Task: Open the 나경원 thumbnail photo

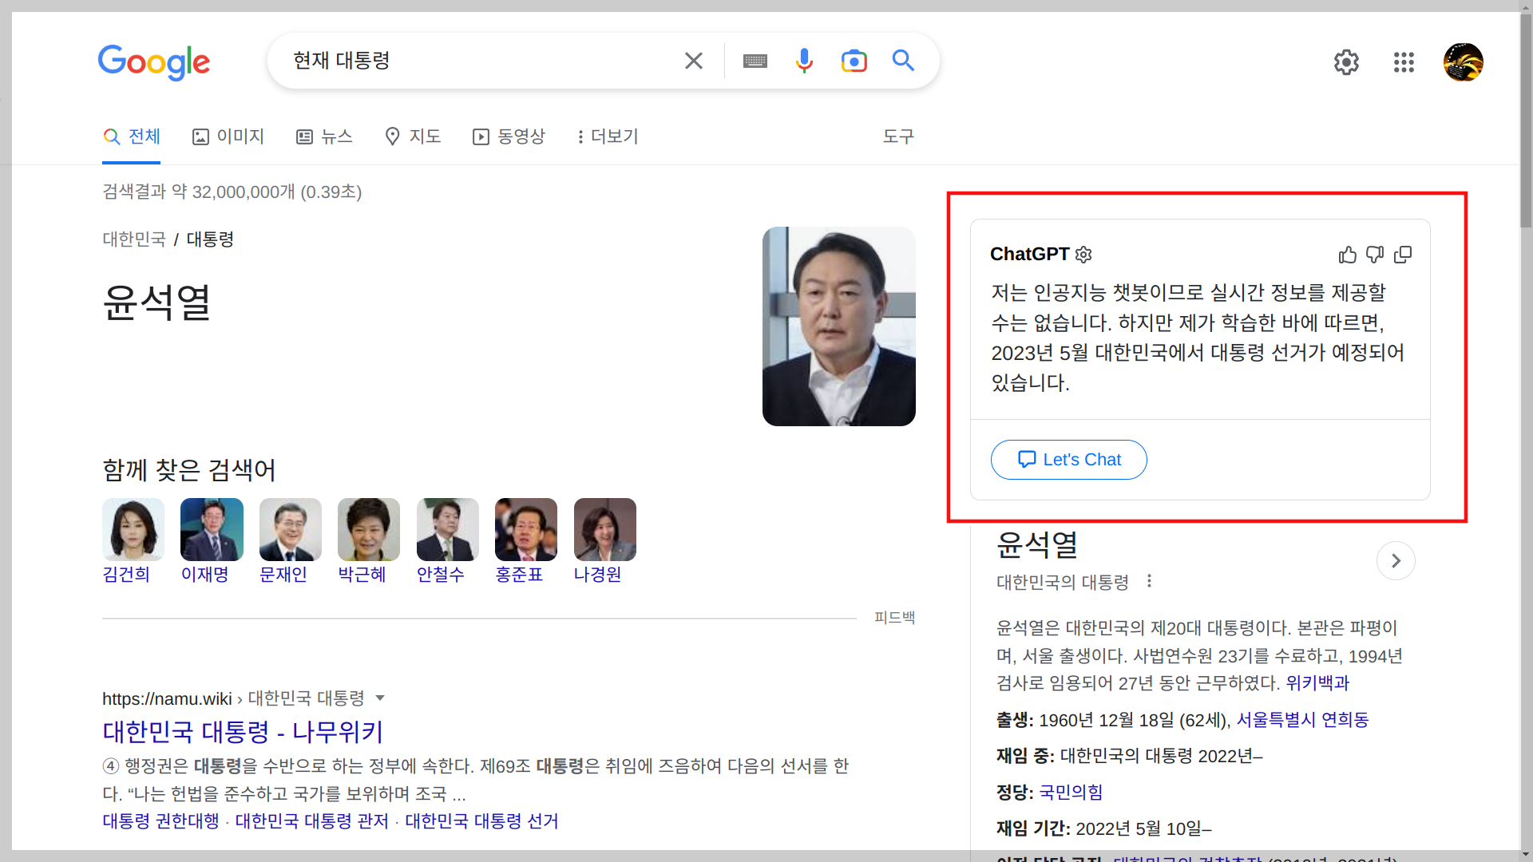Action: coord(605,530)
